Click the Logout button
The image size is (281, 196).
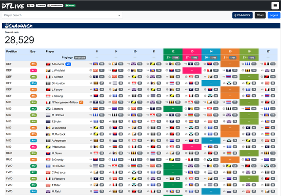[274, 15]
